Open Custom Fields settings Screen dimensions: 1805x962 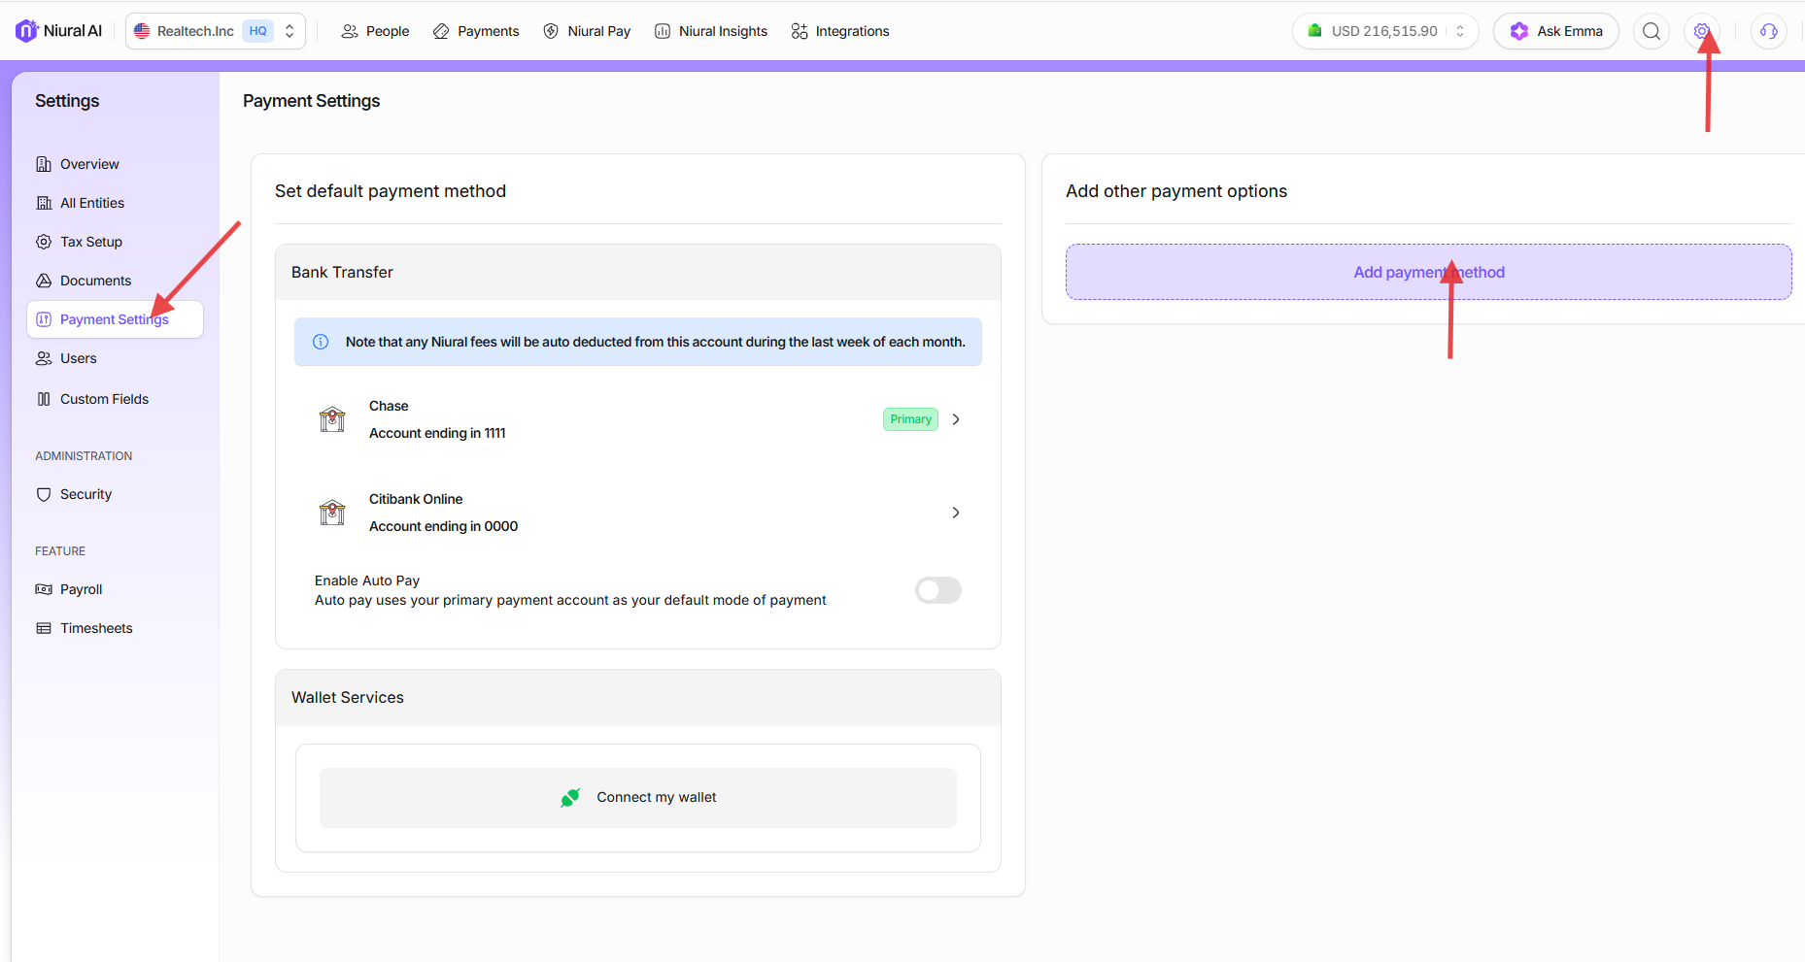(x=115, y=399)
